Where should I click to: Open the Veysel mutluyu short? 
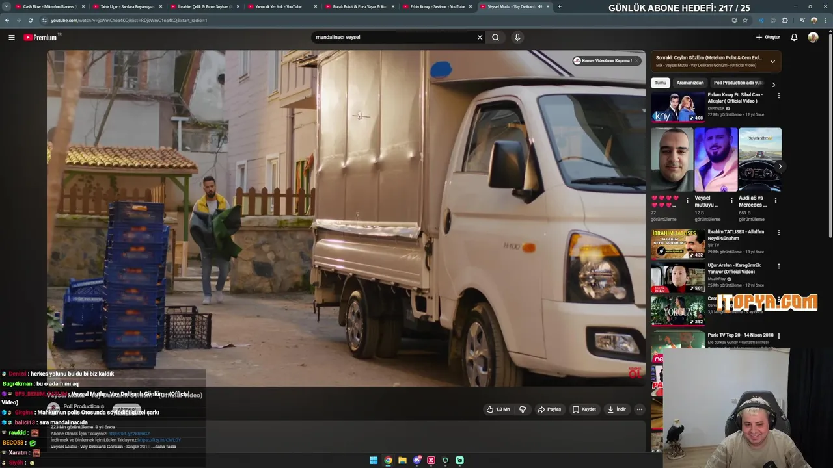[x=716, y=159]
